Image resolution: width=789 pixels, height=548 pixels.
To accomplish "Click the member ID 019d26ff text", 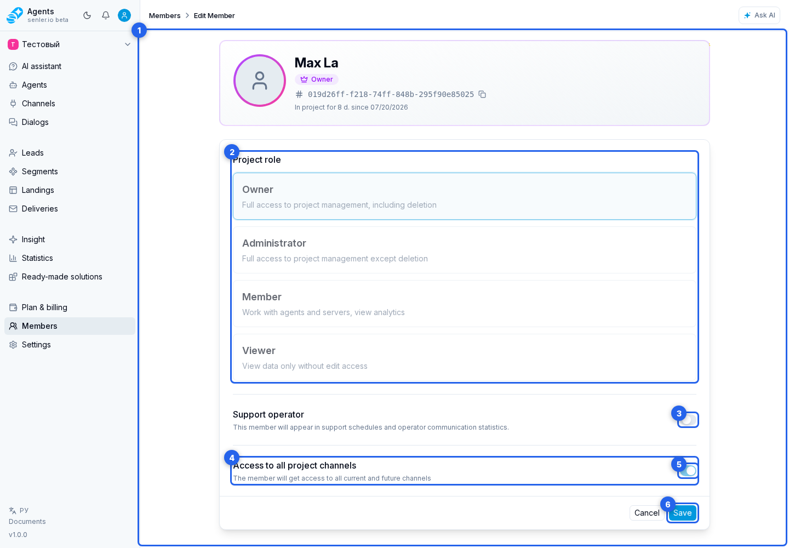I will tap(391, 94).
